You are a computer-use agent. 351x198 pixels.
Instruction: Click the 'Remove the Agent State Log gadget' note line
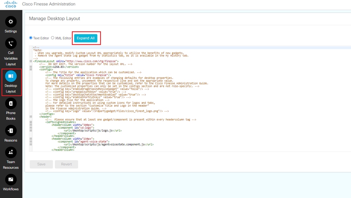[112, 56]
